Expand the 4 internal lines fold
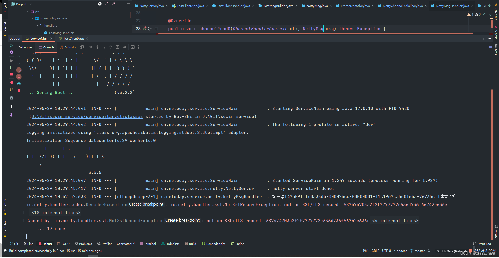 point(395,221)
